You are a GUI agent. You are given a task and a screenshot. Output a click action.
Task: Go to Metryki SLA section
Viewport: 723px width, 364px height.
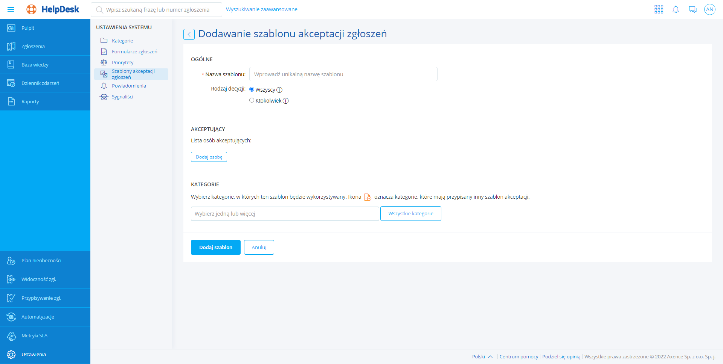point(34,335)
